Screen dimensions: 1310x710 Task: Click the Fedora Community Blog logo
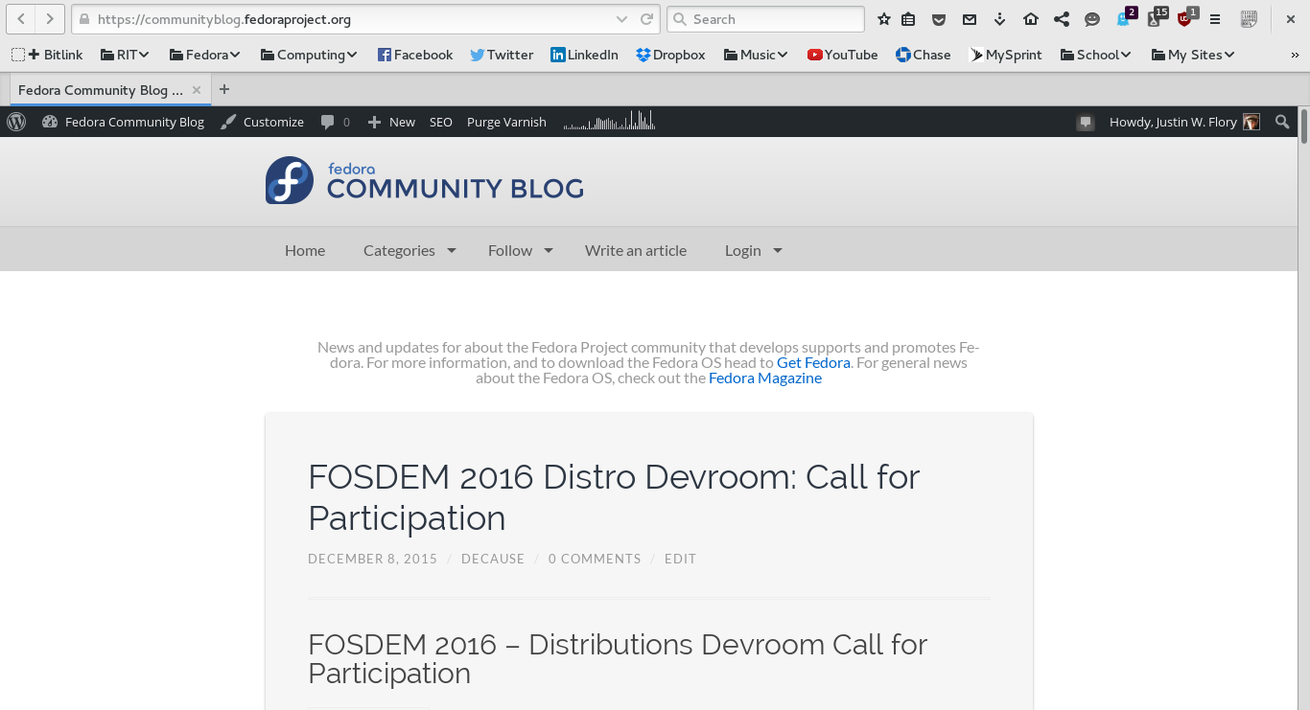pyautogui.click(x=424, y=180)
